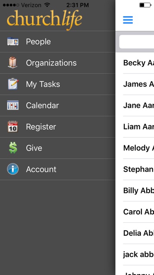Open the People menu item
Screen dimensions: 154x275
click(58, 42)
